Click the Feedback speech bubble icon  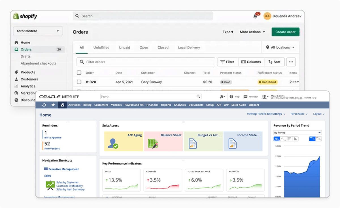tap(245, 96)
